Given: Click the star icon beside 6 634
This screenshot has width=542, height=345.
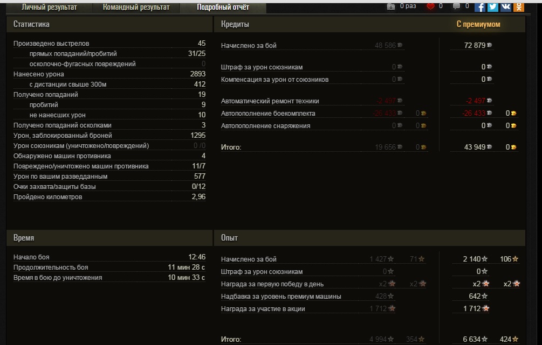Looking at the screenshot, I should tap(485, 339).
